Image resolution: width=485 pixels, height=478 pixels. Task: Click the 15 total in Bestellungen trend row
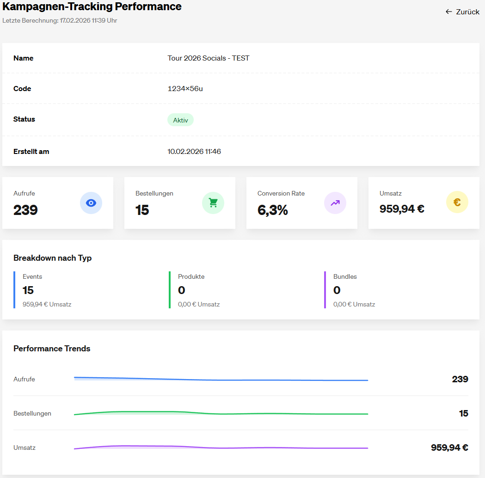(463, 414)
